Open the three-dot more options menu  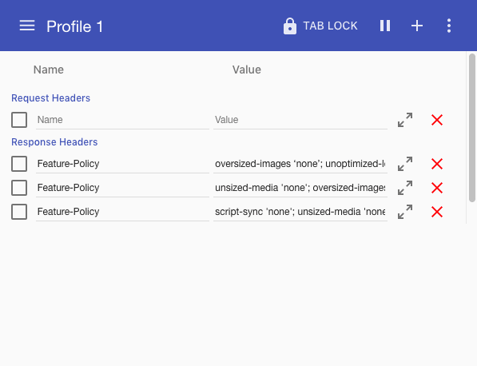click(449, 26)
